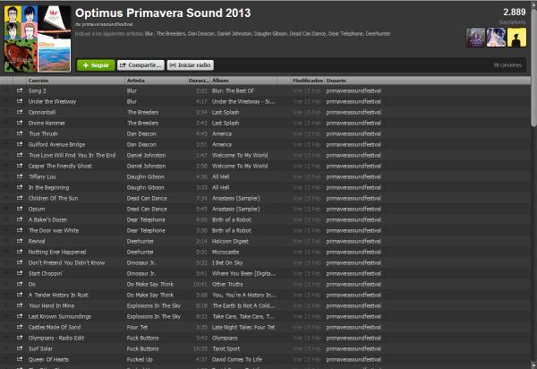Click the share icon for Opium

[x=20, y=209]
